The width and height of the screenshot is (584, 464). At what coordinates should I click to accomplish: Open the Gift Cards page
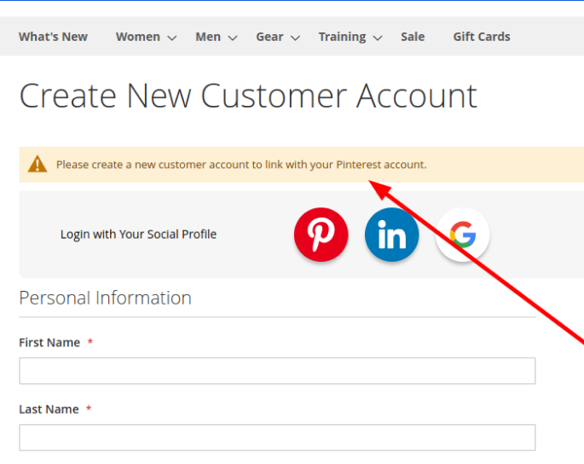click(482, 37)
